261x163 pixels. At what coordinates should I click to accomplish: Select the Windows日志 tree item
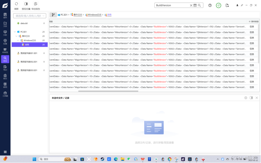[30, 41]
